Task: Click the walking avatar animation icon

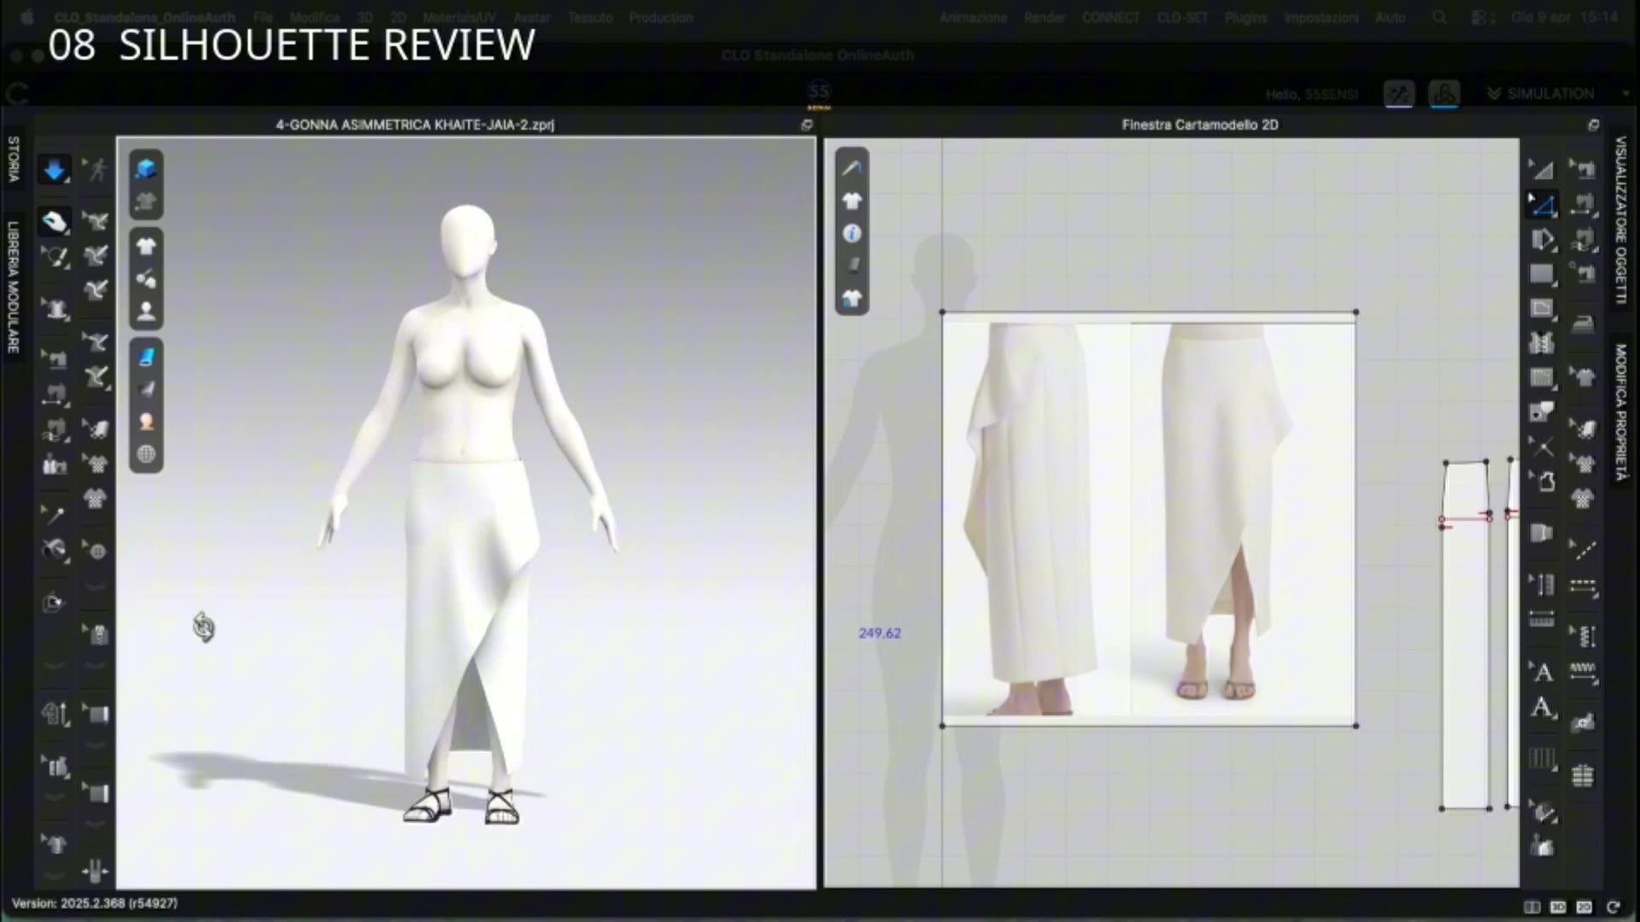Action: tap(97, 170)
